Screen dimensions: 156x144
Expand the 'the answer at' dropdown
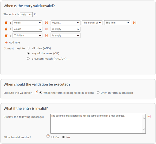tap(92, 23)
